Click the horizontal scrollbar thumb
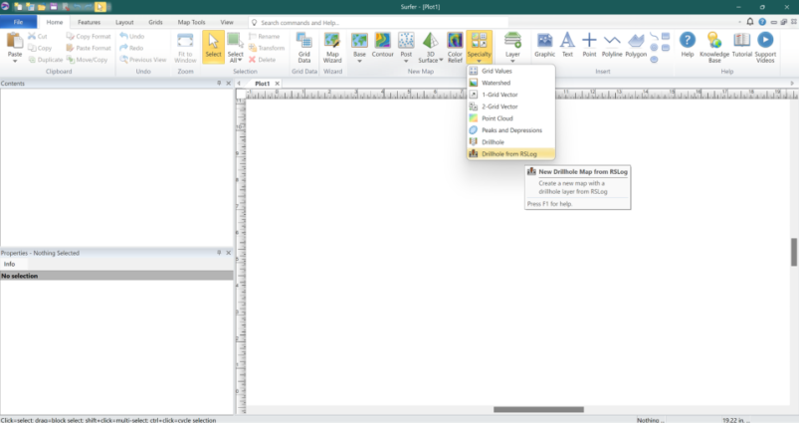 [538, 409]
